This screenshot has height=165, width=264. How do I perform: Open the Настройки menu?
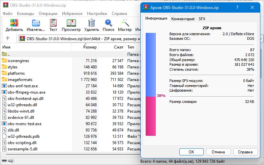[97, 14]
